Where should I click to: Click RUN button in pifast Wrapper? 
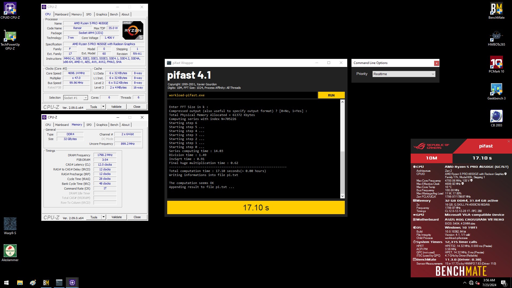click(331, 95)
